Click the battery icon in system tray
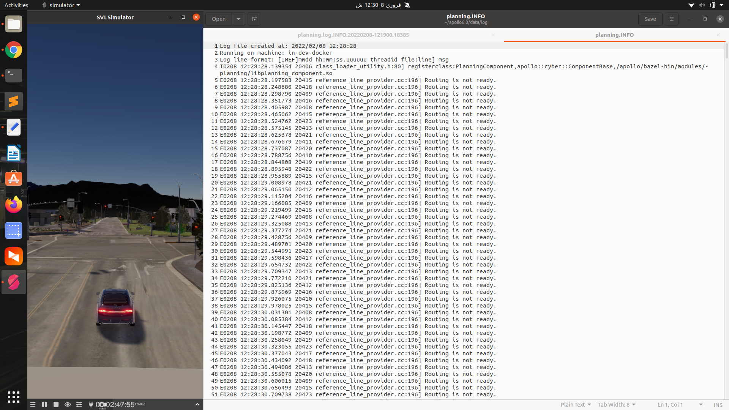Image resolution: width=729 pixels, height=410 pixels. 713,5
